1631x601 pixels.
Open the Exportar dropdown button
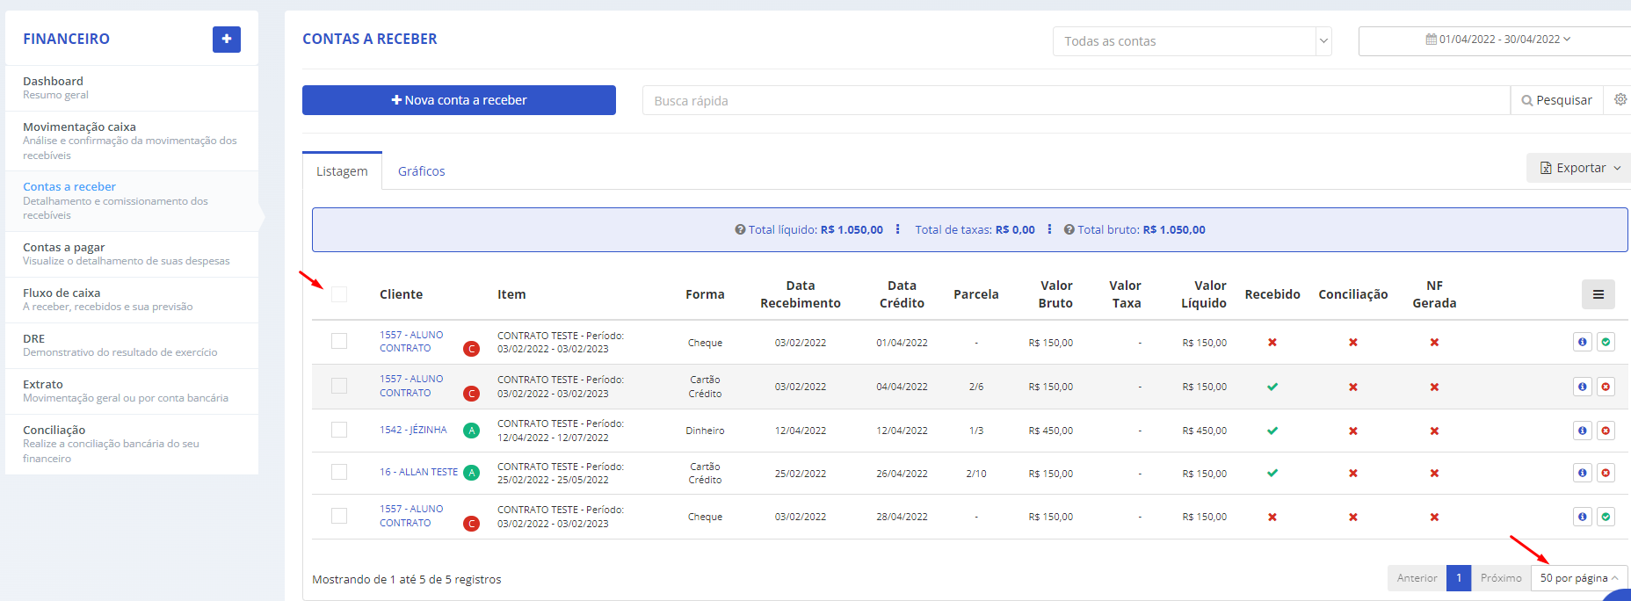pyautogui.click(x=1580, y=168)
